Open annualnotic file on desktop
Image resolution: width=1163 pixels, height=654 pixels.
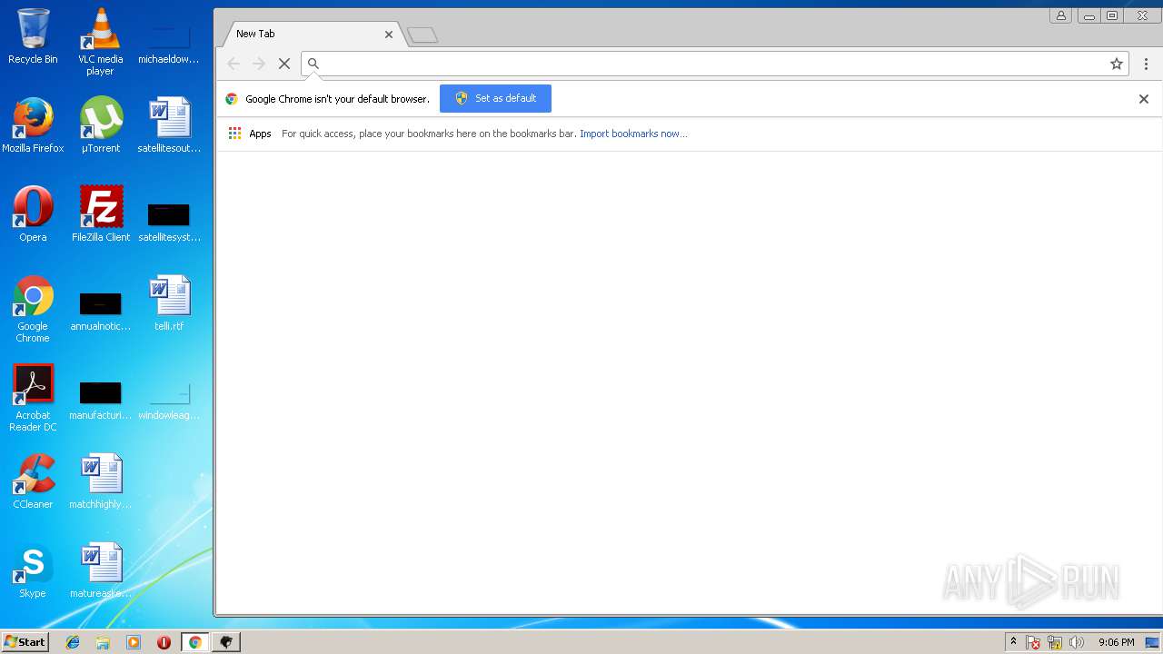[x=100, y=309]
